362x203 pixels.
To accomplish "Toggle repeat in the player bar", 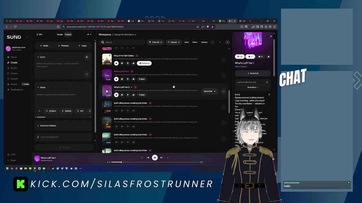I will coord(168,158).
